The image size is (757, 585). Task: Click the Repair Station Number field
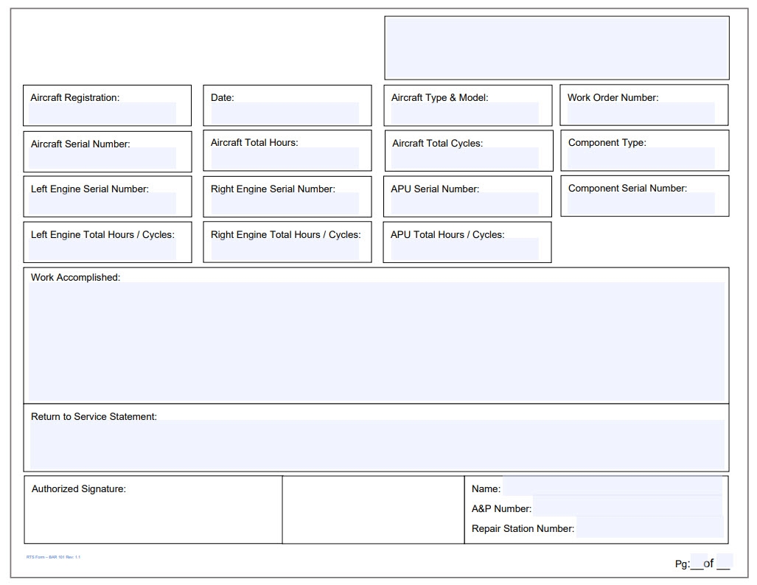click(649, 528)
